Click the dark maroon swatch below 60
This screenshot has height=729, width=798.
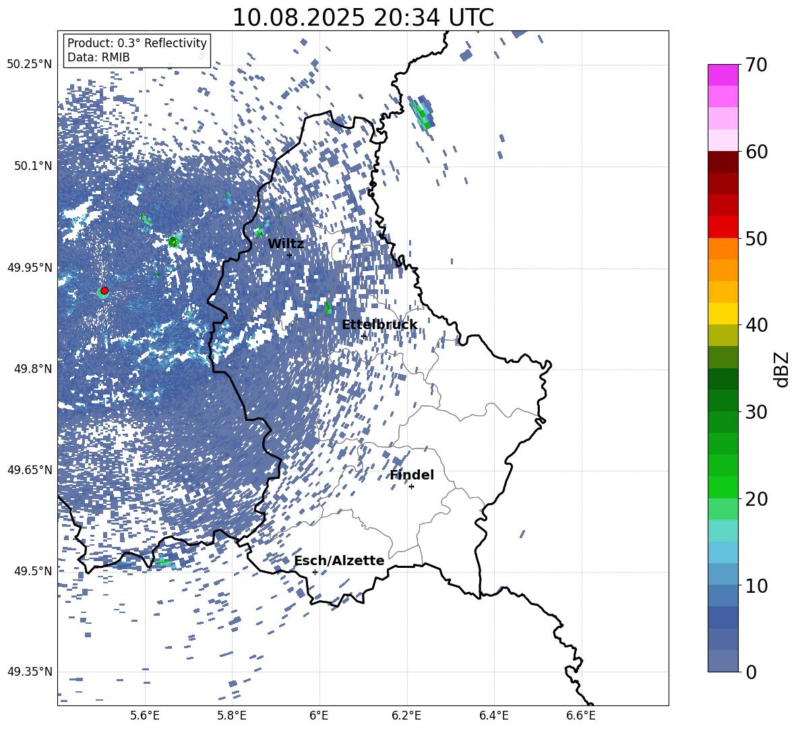pyautogui.click(x=723, y=162)
